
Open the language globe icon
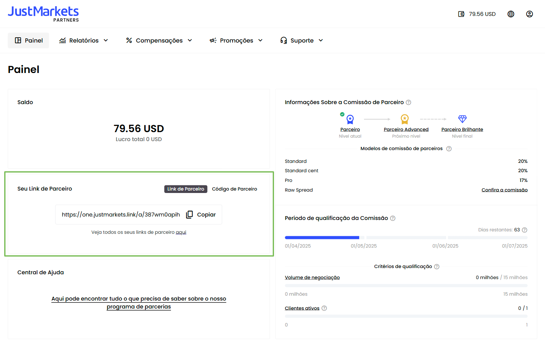[x=511, y=14]
